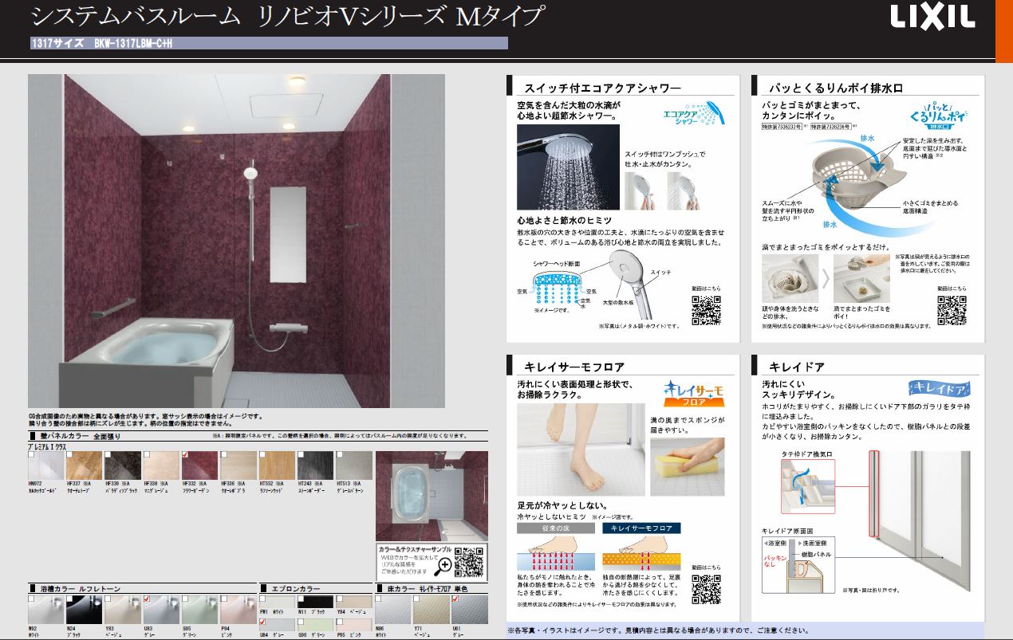1013x640 pixels.
Task: Uncheck the HF332 wall panel checkbox
Action: coord(186,454)
